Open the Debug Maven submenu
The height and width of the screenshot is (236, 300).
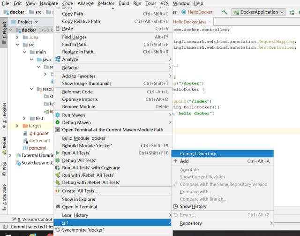[113, 122]
